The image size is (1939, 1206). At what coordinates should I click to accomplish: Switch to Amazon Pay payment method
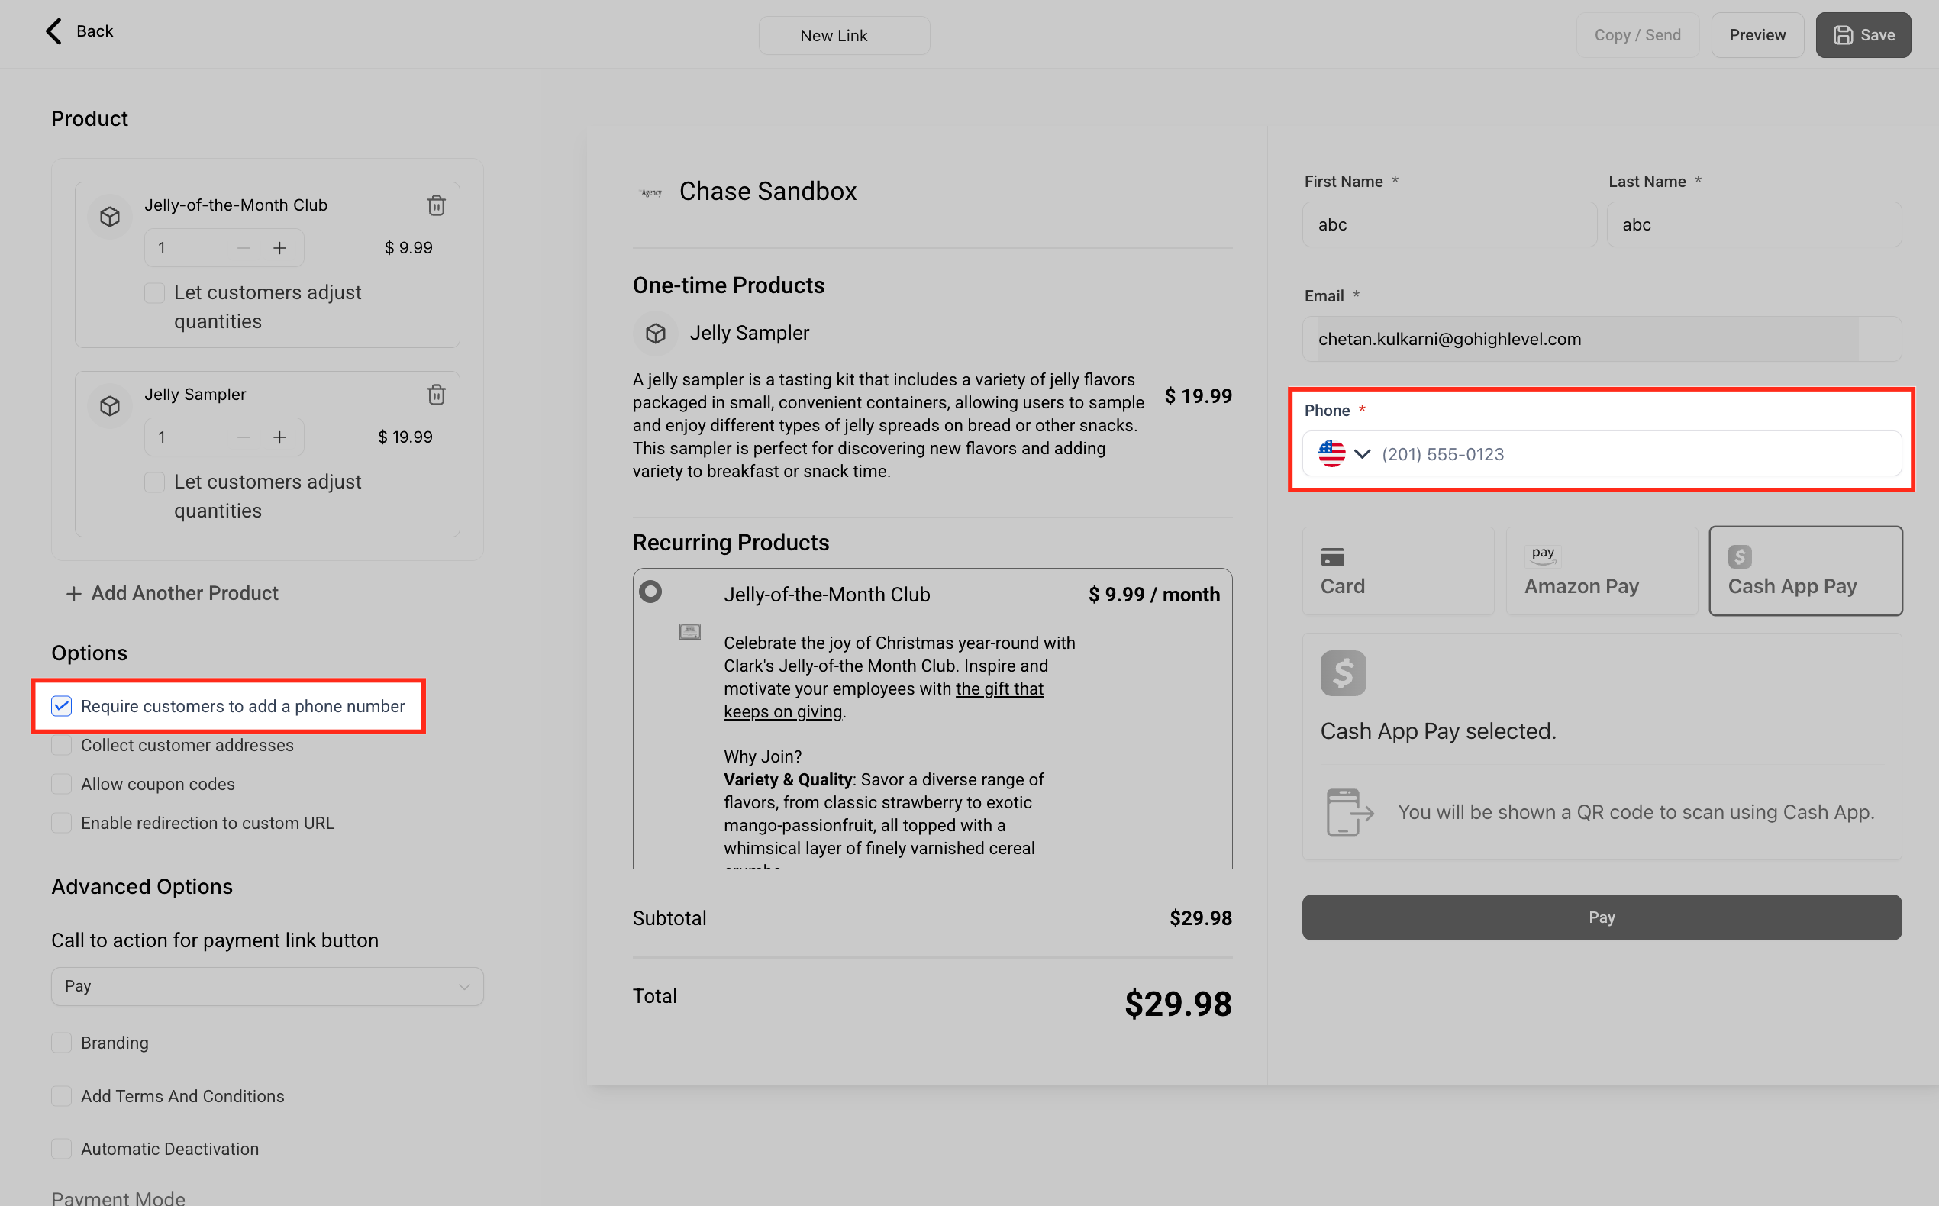tap(1600, 570)
